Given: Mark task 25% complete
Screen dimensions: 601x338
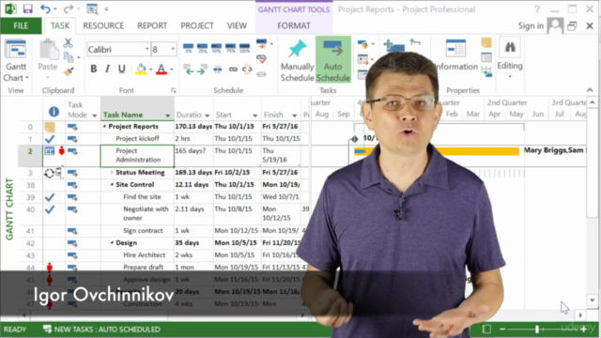Looking at the screenshot, I should pos(203,48).
